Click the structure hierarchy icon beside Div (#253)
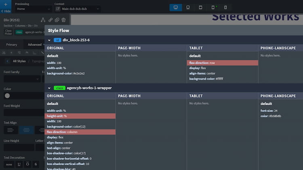Viewport: 303px width, 170px height. (x=43, y=20)
